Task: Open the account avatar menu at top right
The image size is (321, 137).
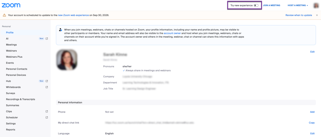Action: tap(316, 6)
